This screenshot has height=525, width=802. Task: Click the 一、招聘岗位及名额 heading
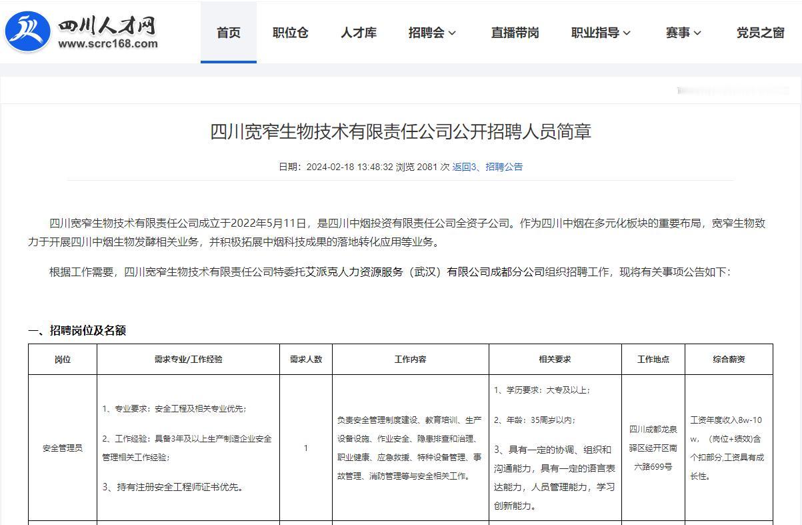(x=77, y=330)
